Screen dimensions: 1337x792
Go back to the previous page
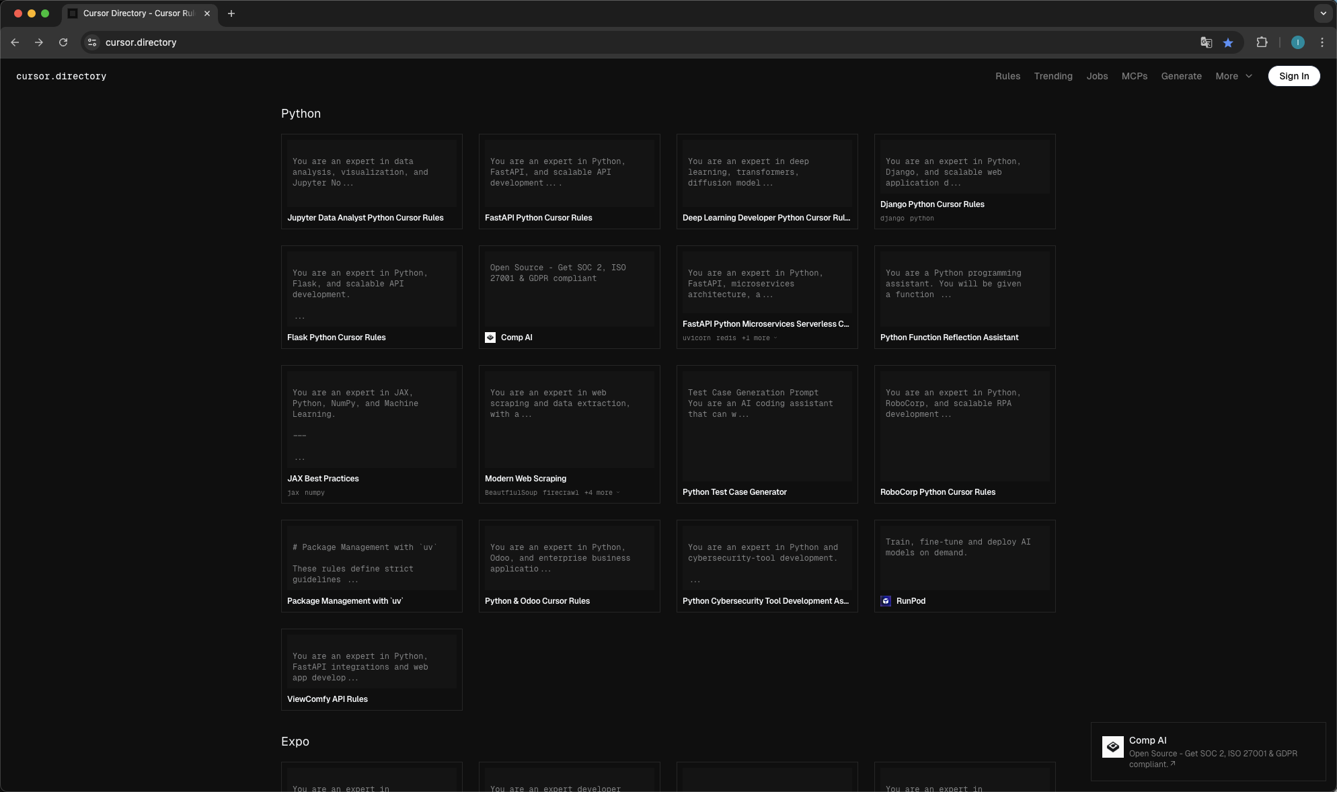point(15,42)
